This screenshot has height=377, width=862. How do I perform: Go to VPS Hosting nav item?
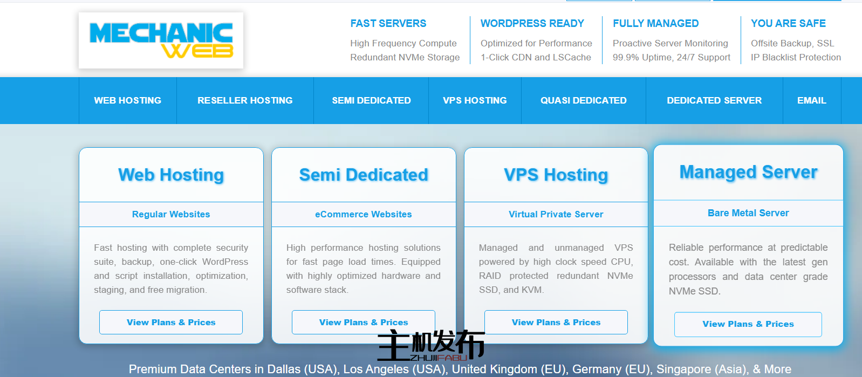pyautogui.click(x=475, y=100)
